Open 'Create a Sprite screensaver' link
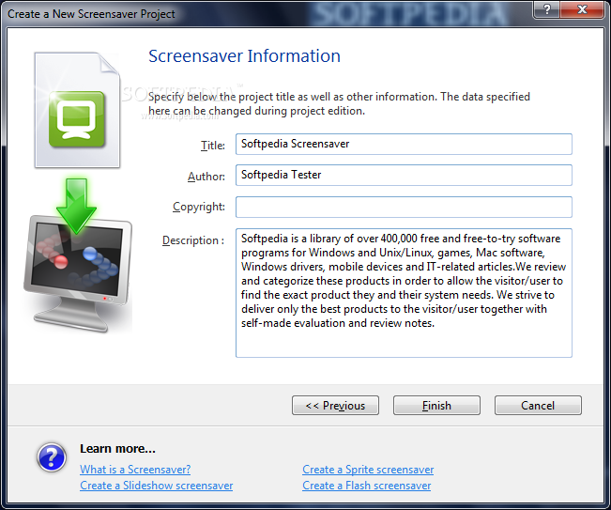The image size is (611, 510). (x=368, y=470)
